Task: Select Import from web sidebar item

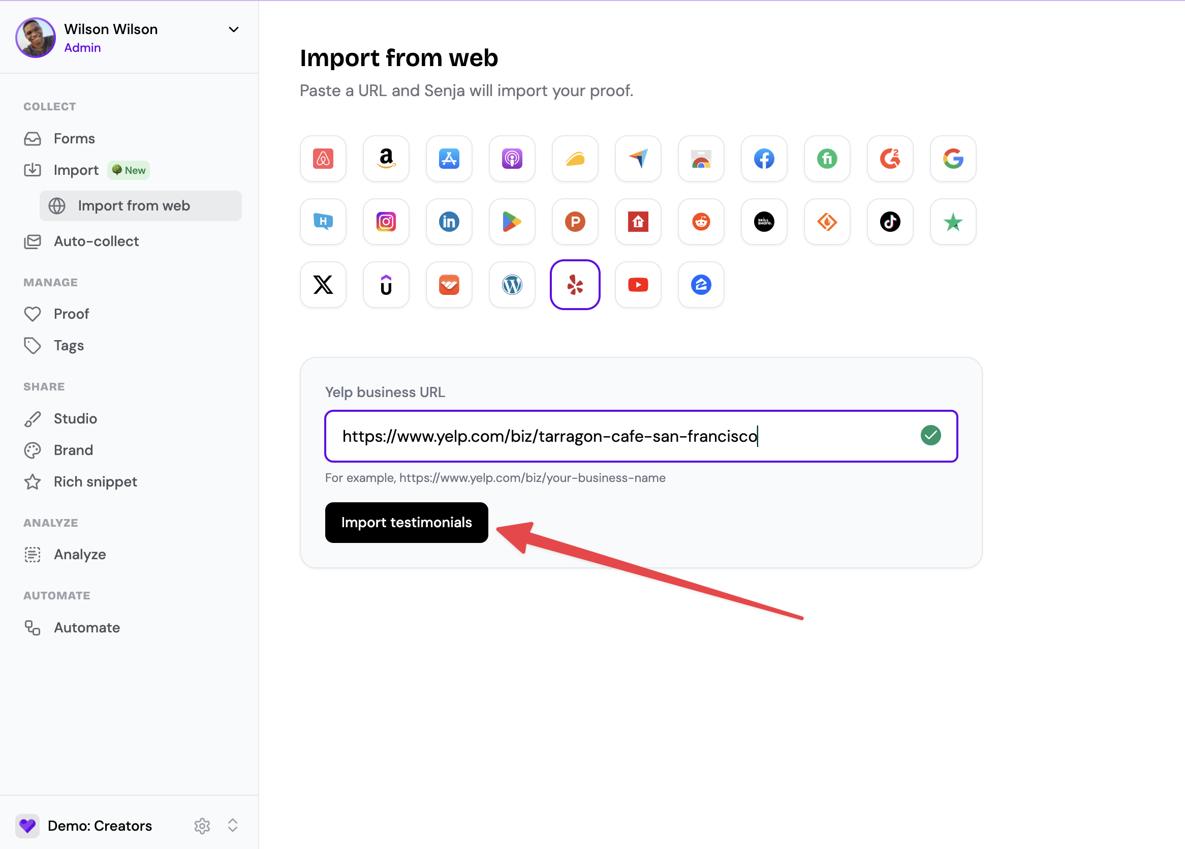Action: [x=141, y=205]
